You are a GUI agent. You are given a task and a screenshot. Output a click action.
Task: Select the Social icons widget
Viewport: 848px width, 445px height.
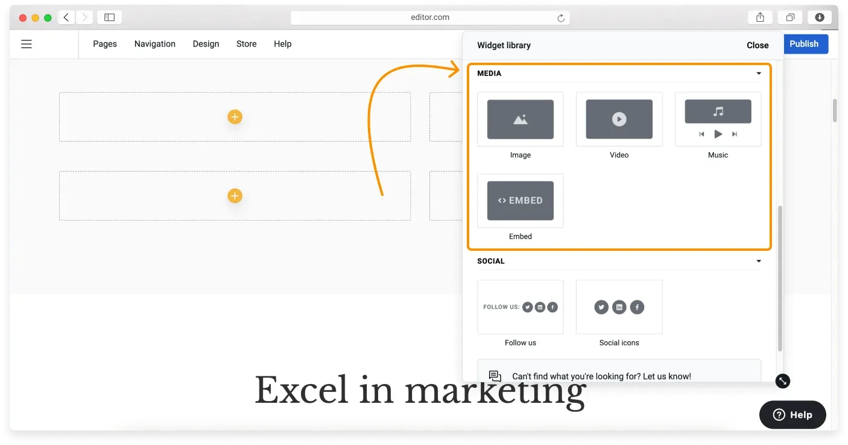[x=619, y=307]
